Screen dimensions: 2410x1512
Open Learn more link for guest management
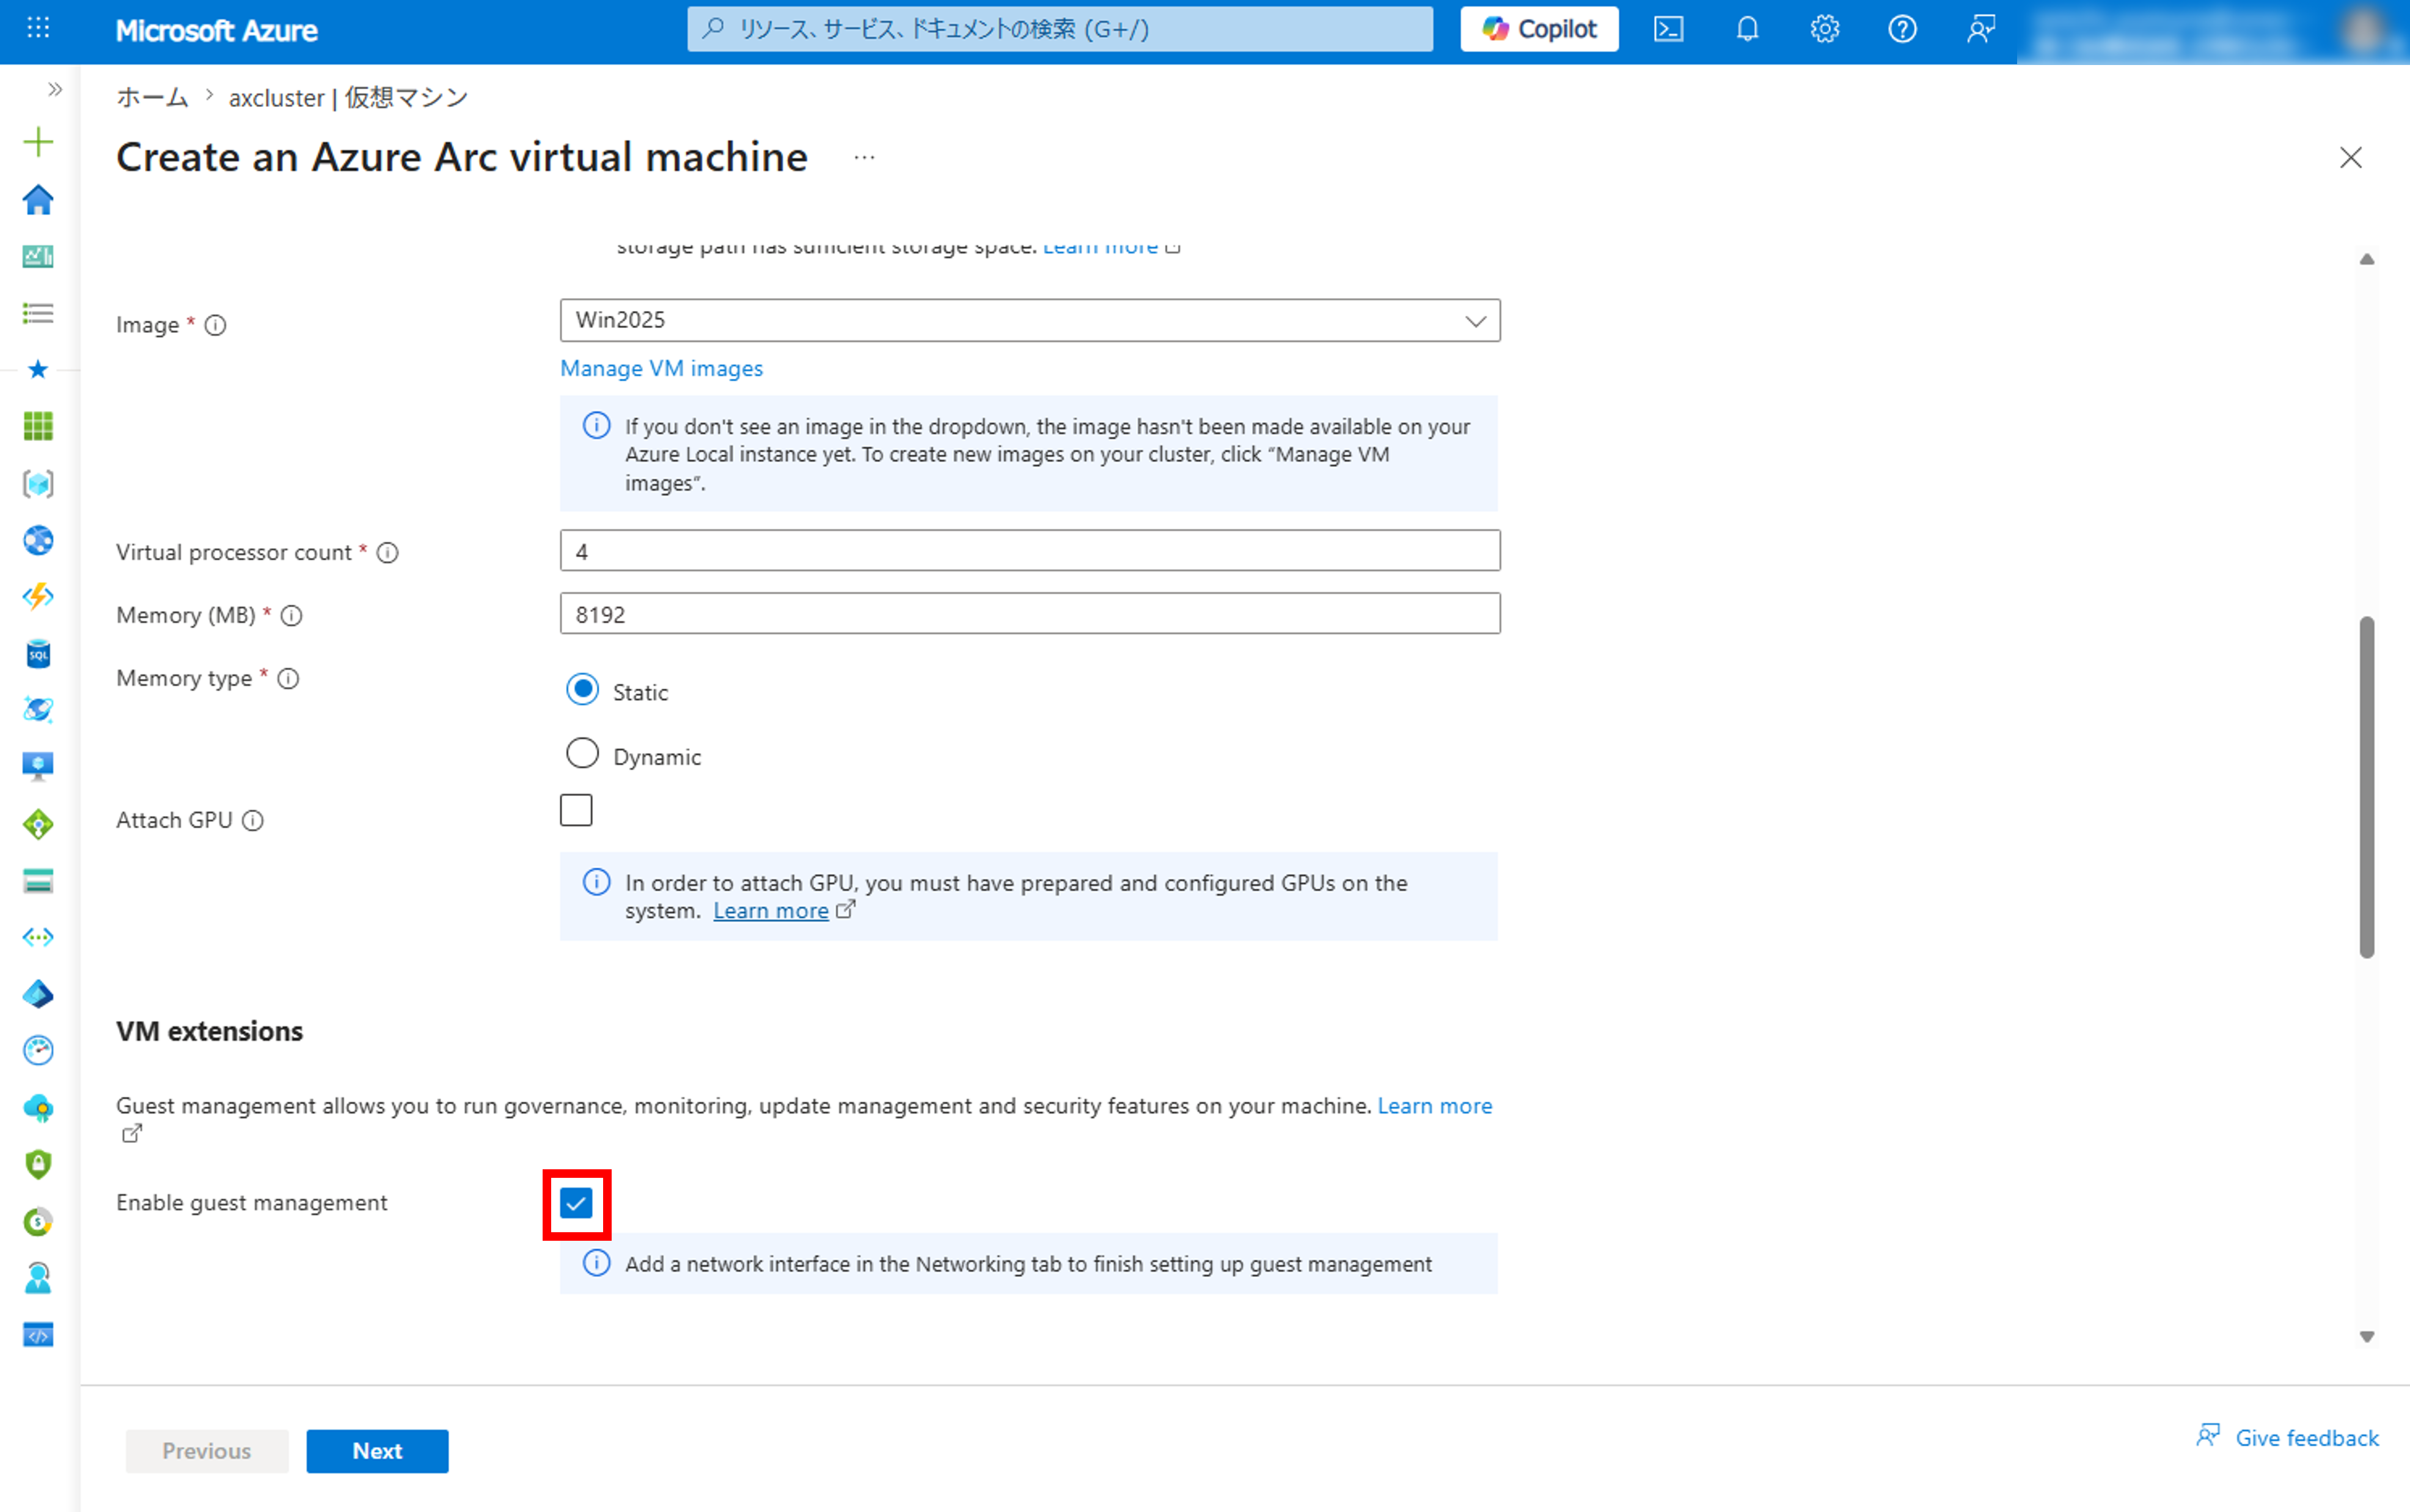[1434, 1106]
